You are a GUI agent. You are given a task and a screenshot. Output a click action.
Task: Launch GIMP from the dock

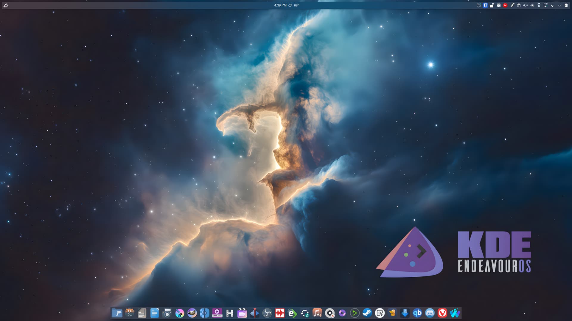192,313
